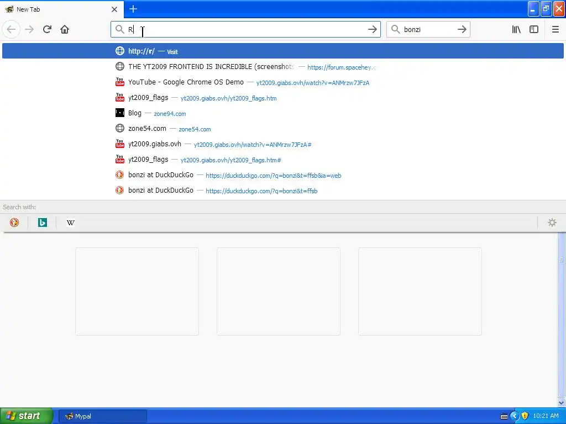Image resolution: width=566 pixels, height=424 pixels.
Task: Expand hidden tray icons arrow
Action: click(515, 416)
